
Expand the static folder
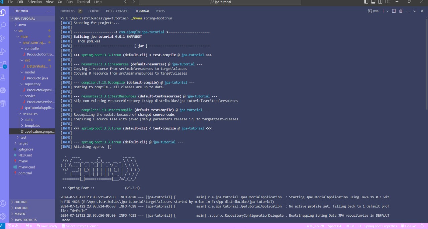coord(32,120)
